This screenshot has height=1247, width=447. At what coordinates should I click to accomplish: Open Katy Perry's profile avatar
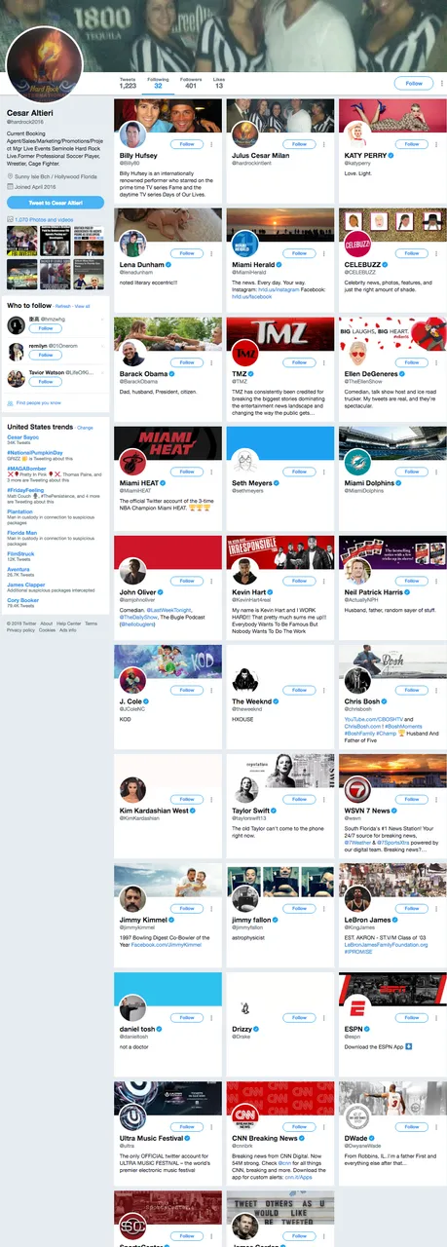(356, 135)
